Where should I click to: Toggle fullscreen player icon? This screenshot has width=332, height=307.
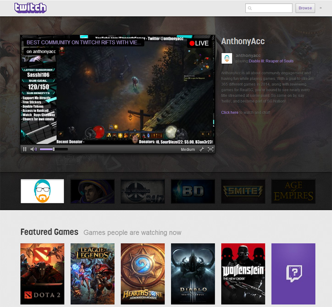pos(210,149)
